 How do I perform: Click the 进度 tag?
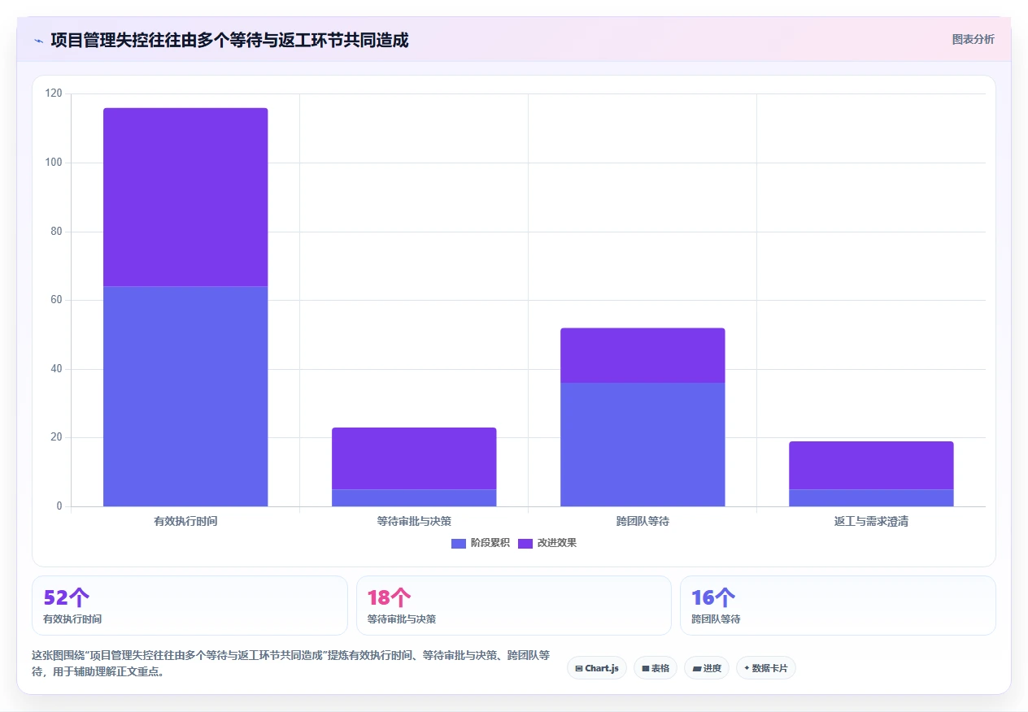(x=707, y=668)
